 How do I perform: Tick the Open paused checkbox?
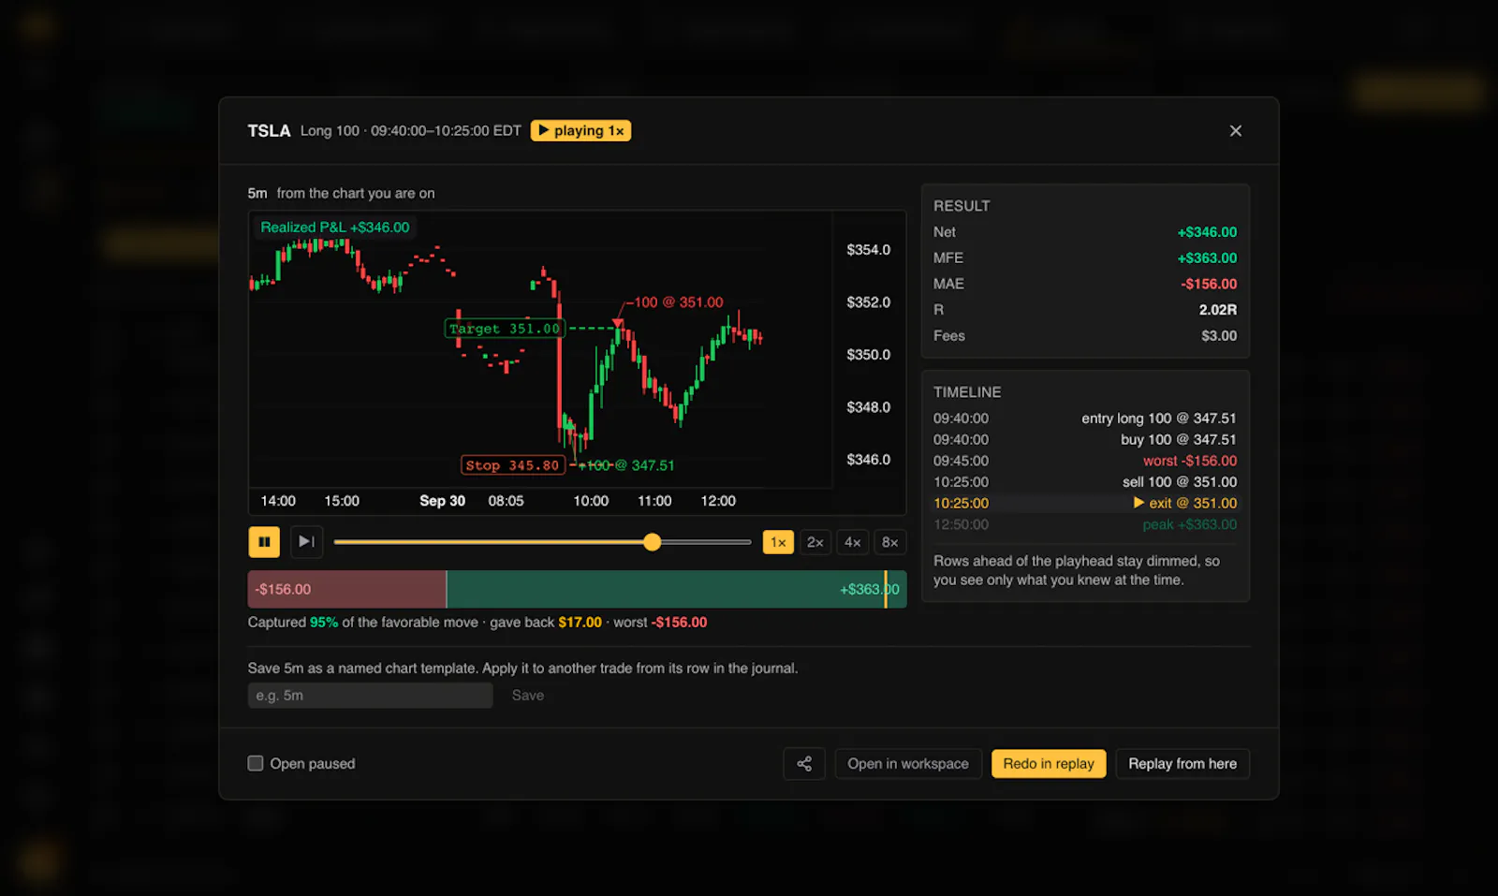pyautogui.click(x=256, y=763)
